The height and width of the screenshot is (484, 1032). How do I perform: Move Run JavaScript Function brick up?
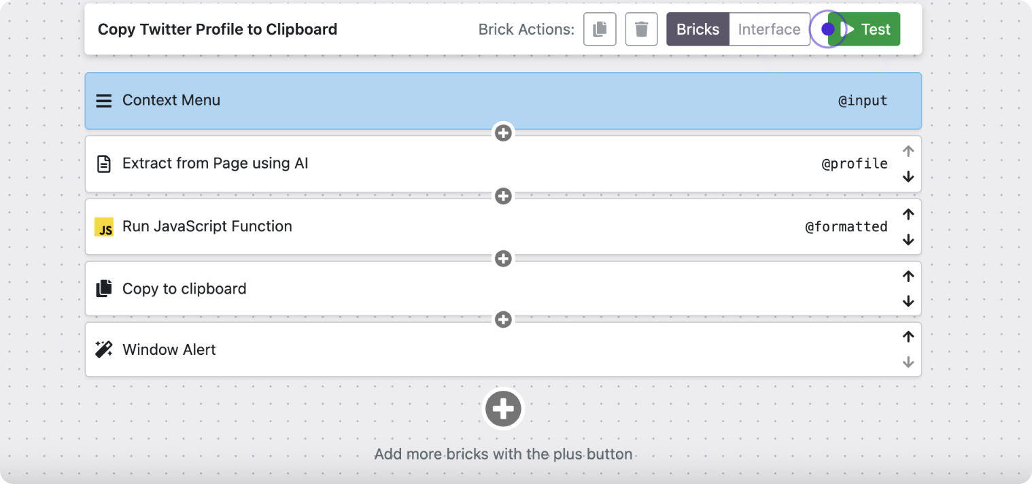[908, 214]
